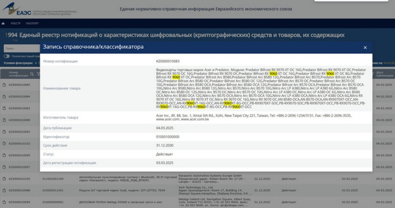Click identifier 011001001100 in Panasonic row

click(x=53, y=179)
